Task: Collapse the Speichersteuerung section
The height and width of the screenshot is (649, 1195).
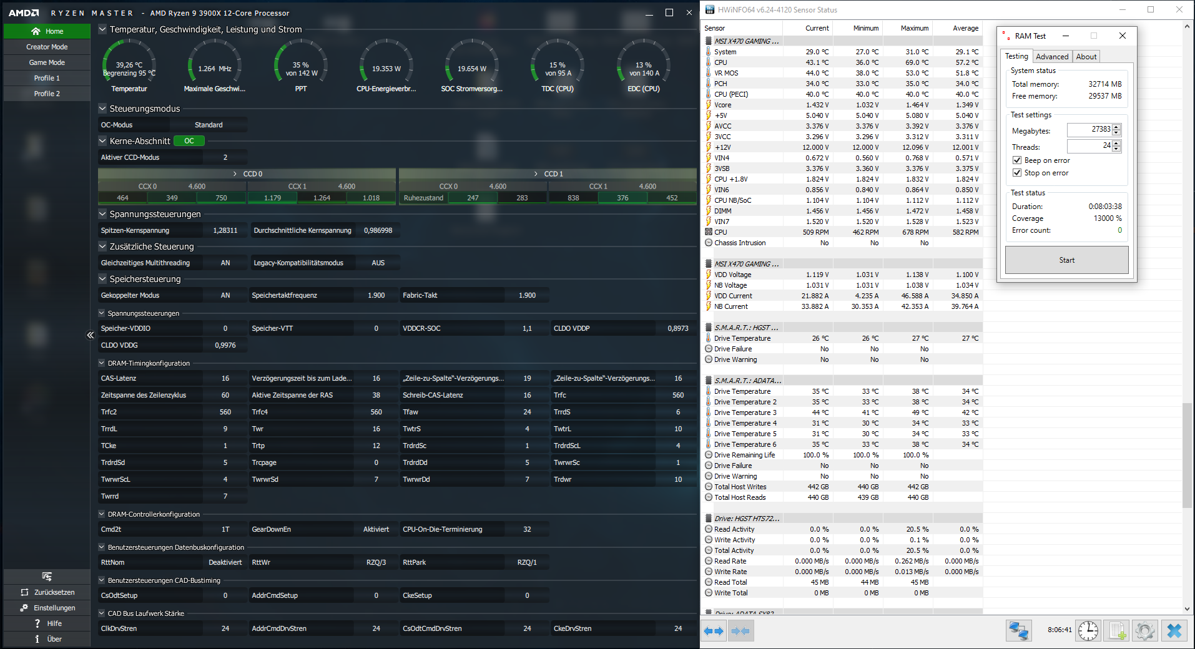Action: point(102,279)
